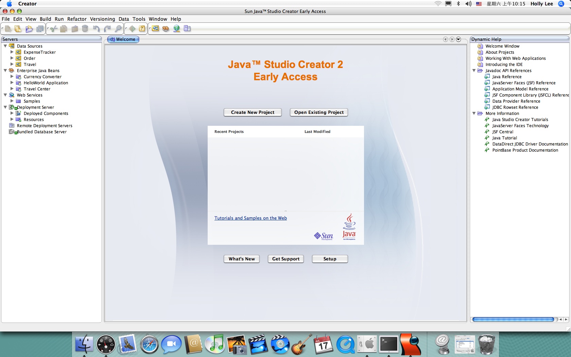Screen dimensions: 571x357
Task: Click the Create New Project button
Action: (253, 113)
